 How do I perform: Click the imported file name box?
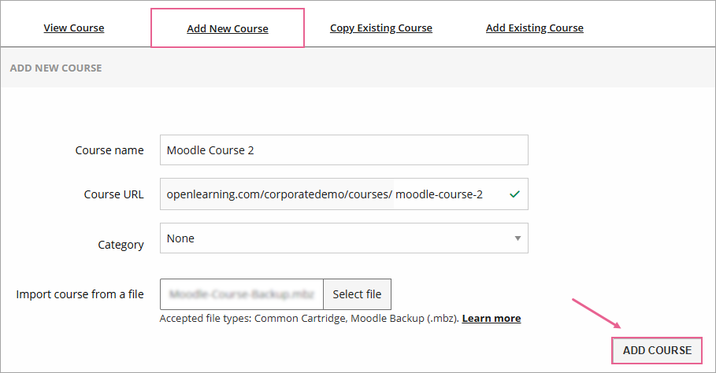[x=241, y=294]
